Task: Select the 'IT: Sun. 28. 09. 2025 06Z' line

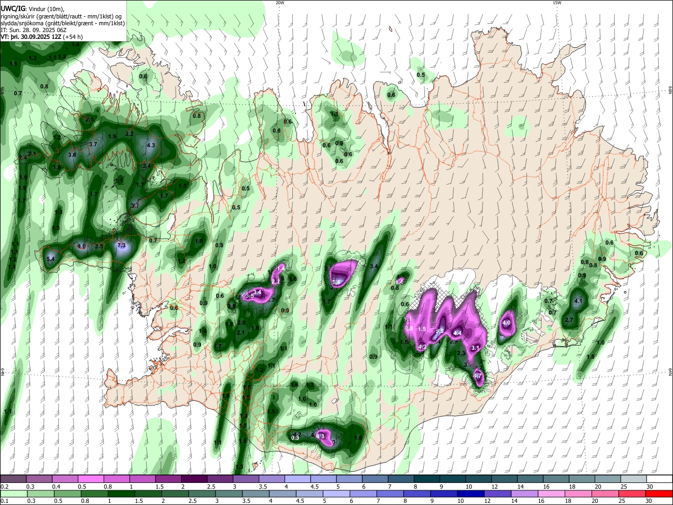Action: click(x=34, y=30)
